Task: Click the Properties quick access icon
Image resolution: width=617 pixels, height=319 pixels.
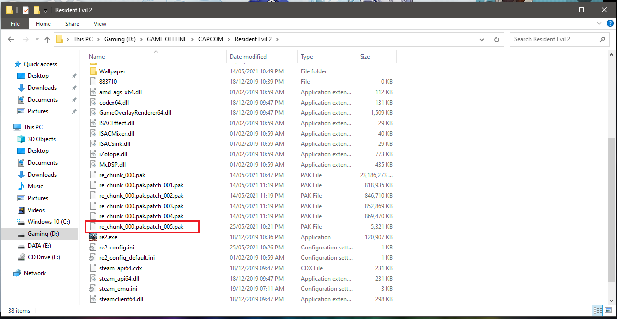Action: click(26, 10)
